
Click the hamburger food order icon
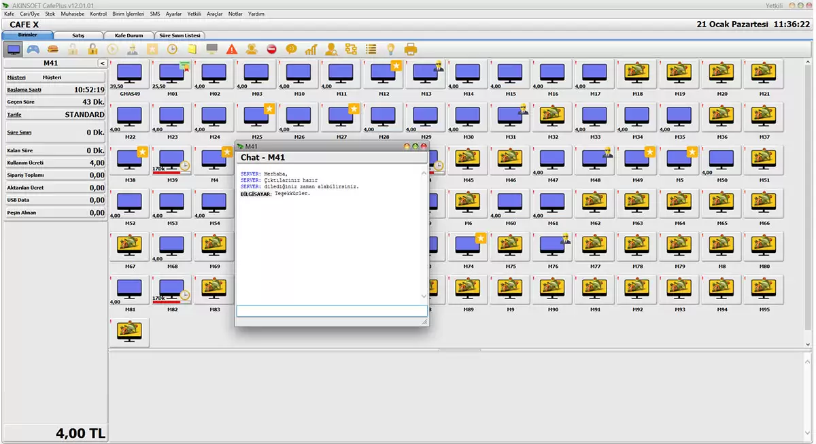(53, 49)
